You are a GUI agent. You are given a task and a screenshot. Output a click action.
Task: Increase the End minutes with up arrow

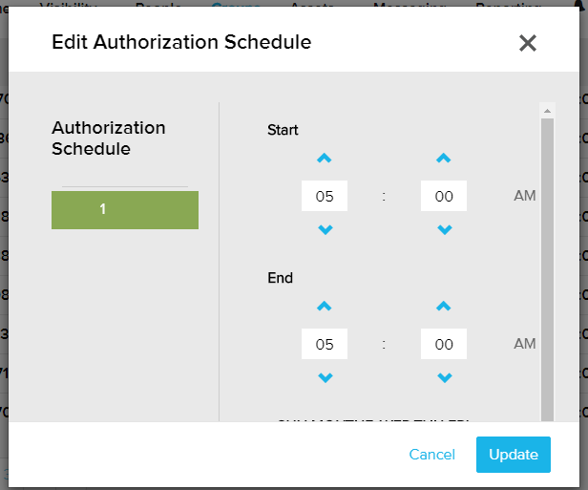443,307
